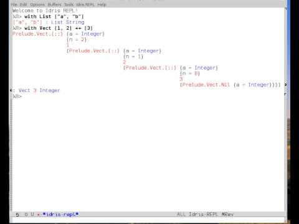Open the Options menu

37,4
